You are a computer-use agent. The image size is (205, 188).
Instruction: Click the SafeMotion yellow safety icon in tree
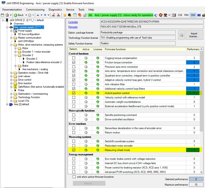tap(15, 87)
